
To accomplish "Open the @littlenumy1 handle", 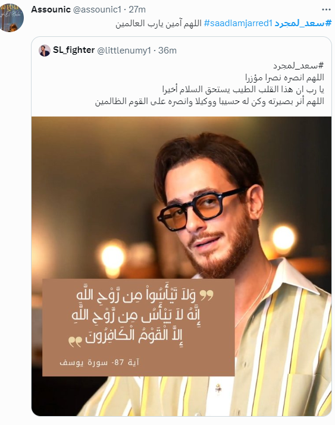I will 124,51.
